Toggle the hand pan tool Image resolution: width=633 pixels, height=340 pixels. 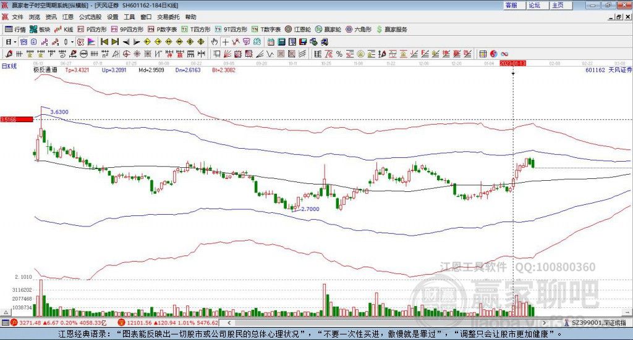[x=215, y=42]
